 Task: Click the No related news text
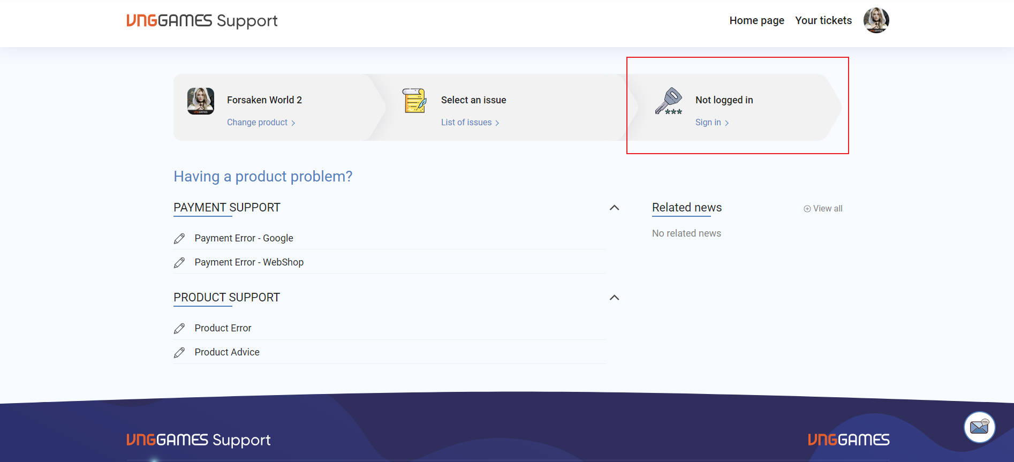point(686,233)
